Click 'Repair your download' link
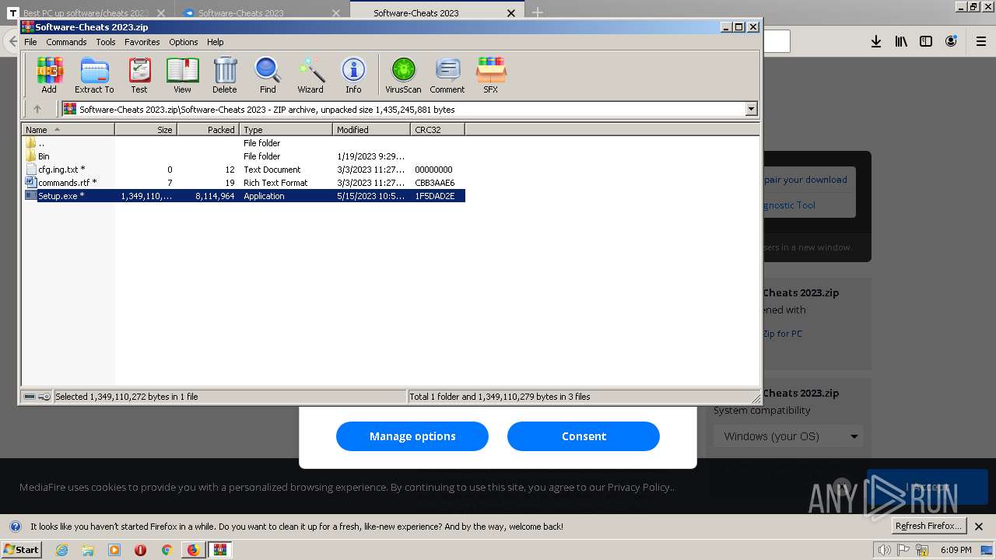Image resolution: width=996 pixels, height=560 pixels. point(805,180)
